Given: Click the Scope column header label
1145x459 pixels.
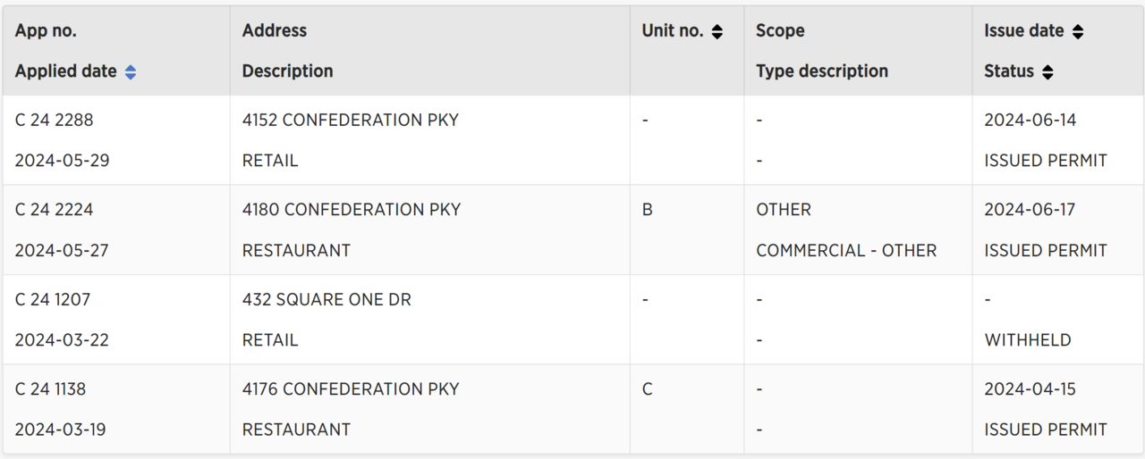Looking at the screenshot, I should coord(780,30).
